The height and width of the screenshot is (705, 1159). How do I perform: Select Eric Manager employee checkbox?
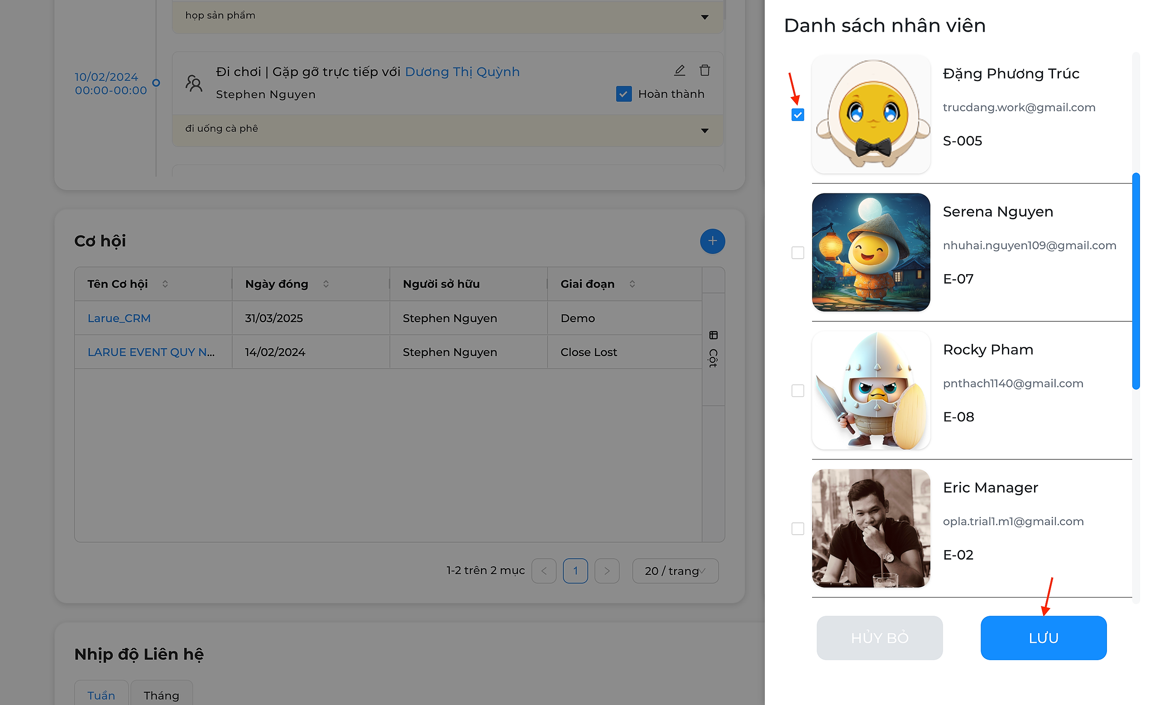798,528
